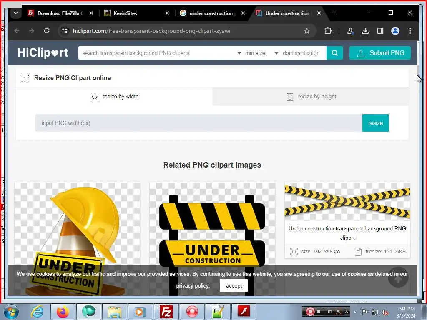Open the Action Center flag icon
The width and height of the screenshot is (427, 320).
(x=364, y=312)
